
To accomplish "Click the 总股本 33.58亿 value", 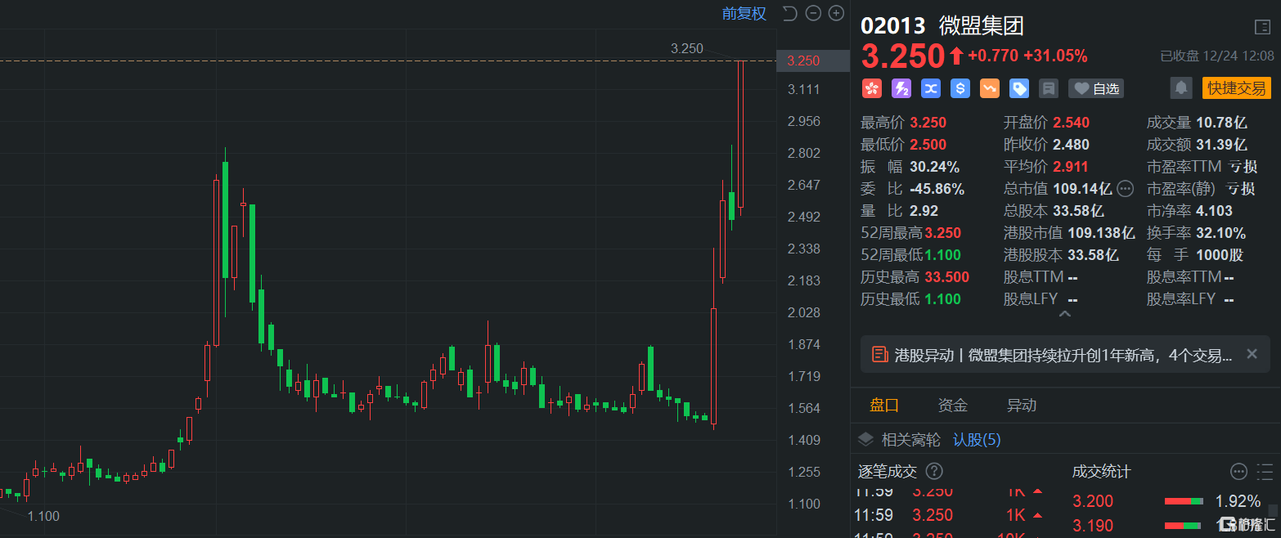I will [x=1078, y=211].
